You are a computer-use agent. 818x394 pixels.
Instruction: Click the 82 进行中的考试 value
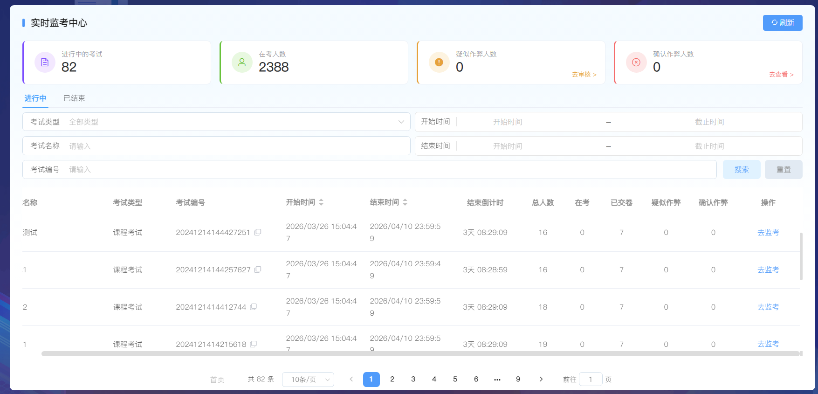pos(69,67)
